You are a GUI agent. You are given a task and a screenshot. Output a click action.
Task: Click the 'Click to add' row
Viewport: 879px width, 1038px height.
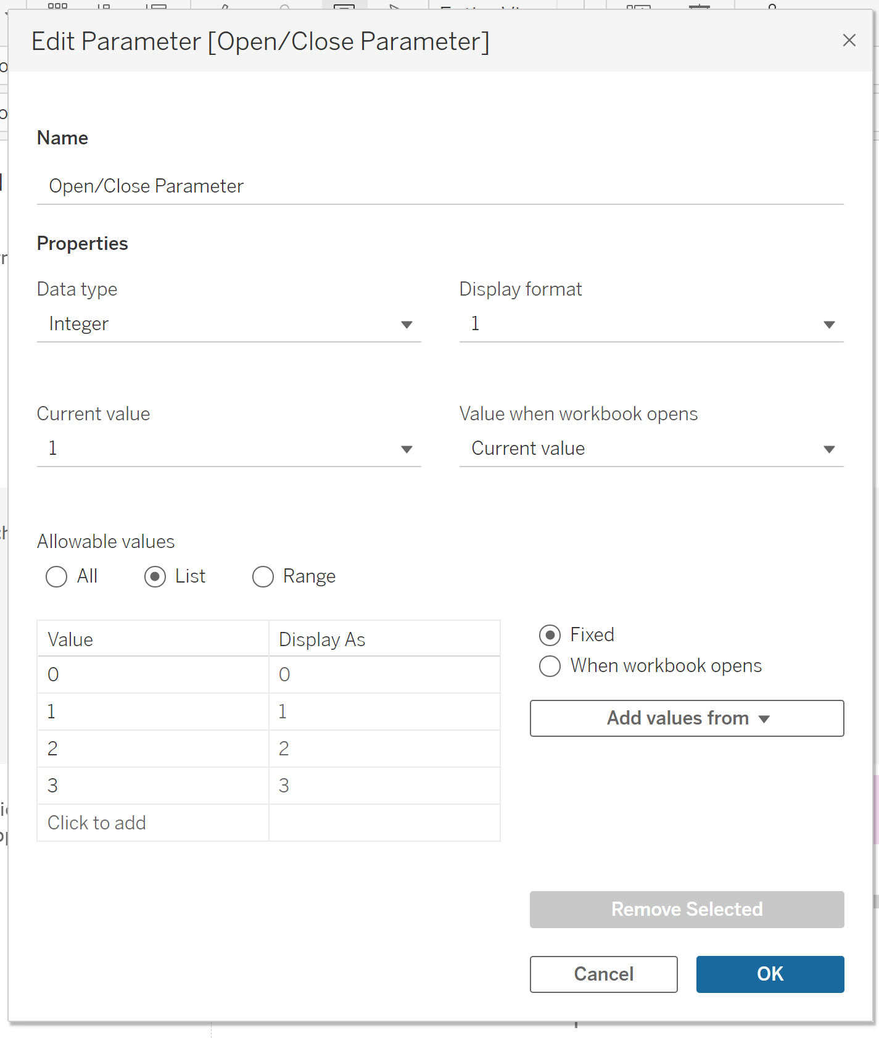pyautogui.click(x=152, y=823)
